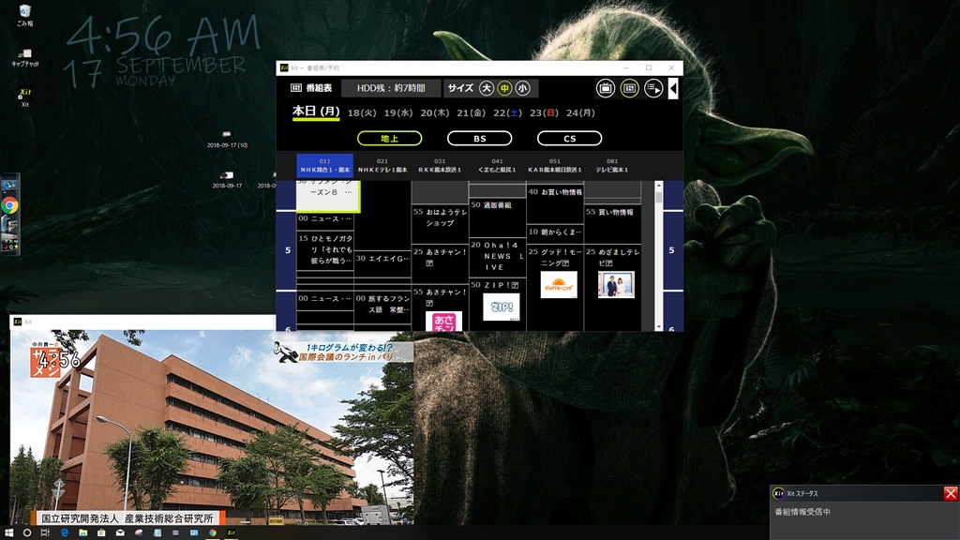This screenshot has width=960, height=540.
Task: Select program guide grid icon in top-right toolbar
Action: 629,88
